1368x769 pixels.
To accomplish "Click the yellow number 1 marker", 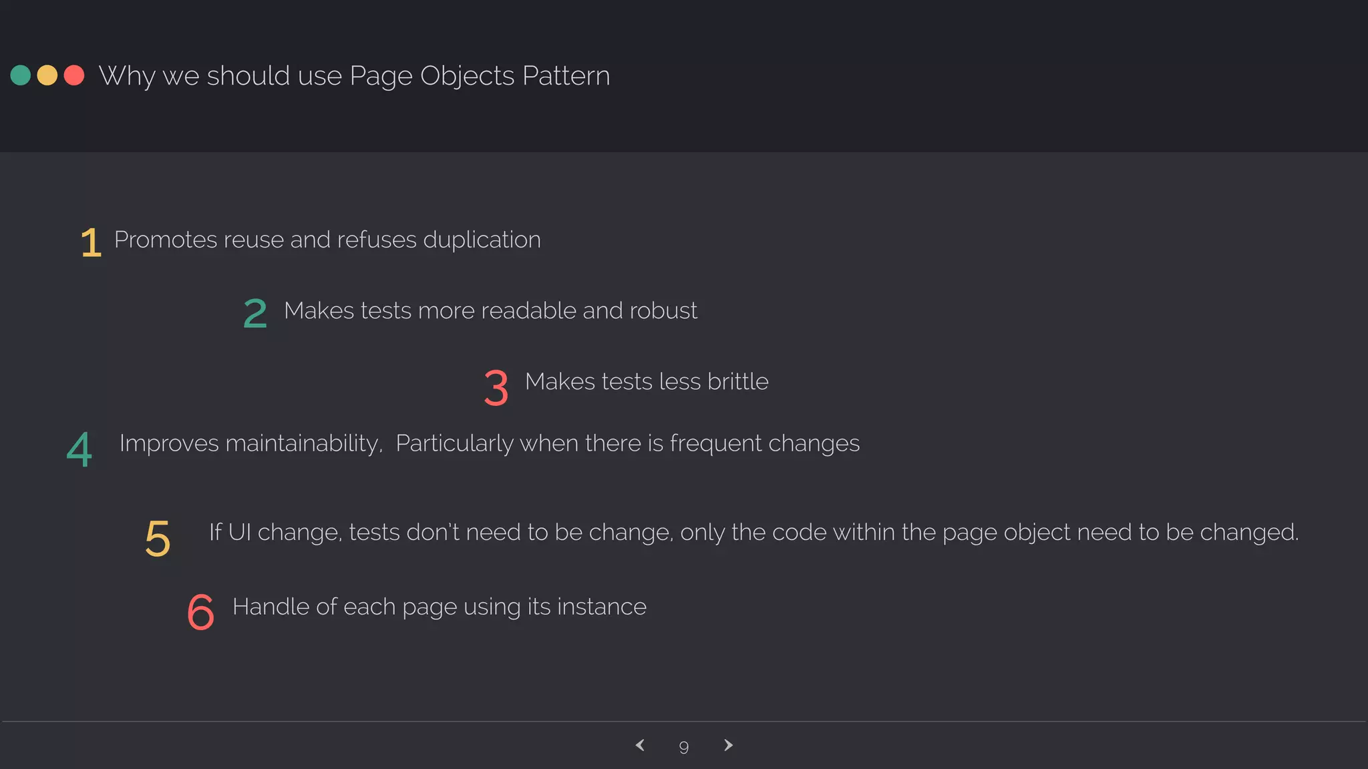I will [91, 242].
